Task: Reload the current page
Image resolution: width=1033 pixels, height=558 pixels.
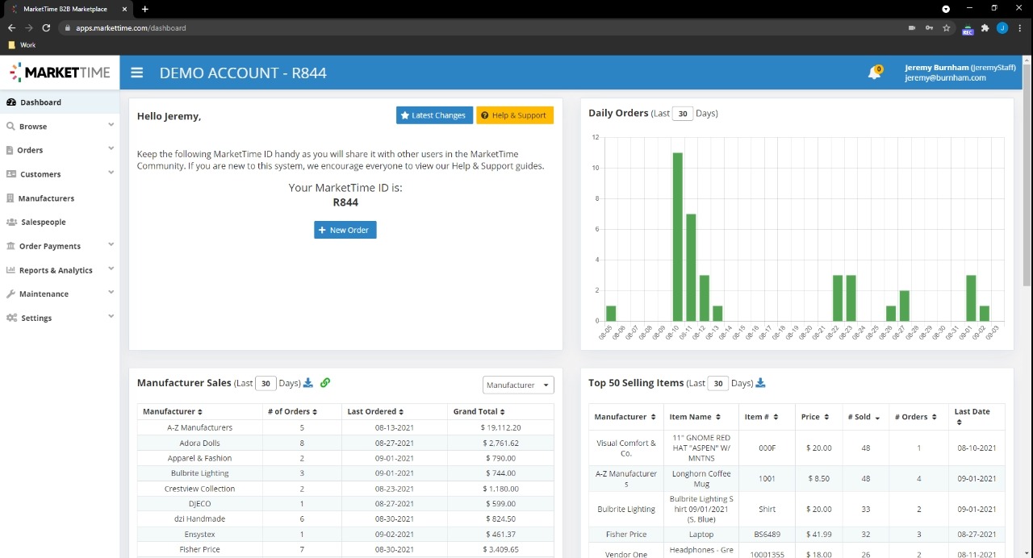Action: click(x=46, y=27)
